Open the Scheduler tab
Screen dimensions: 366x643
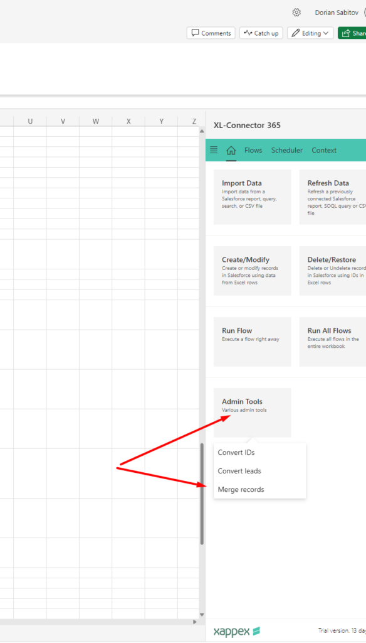(x=286, y=150)
